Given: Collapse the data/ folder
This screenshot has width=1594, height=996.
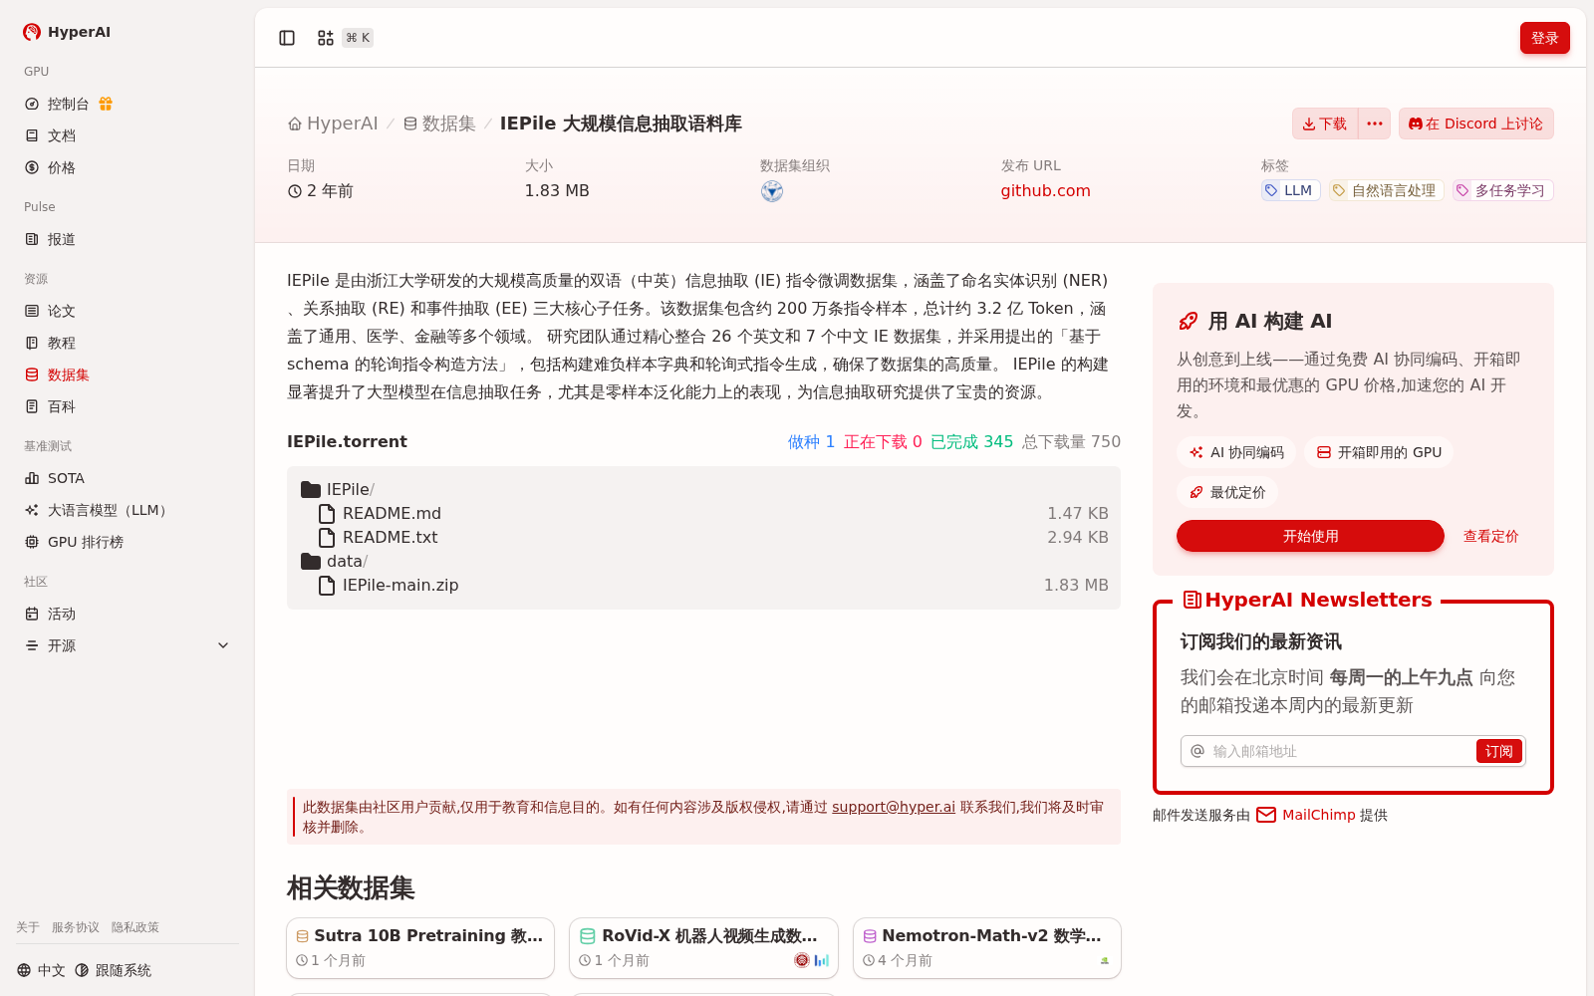Looking at the screenshot, I should 335,561.
